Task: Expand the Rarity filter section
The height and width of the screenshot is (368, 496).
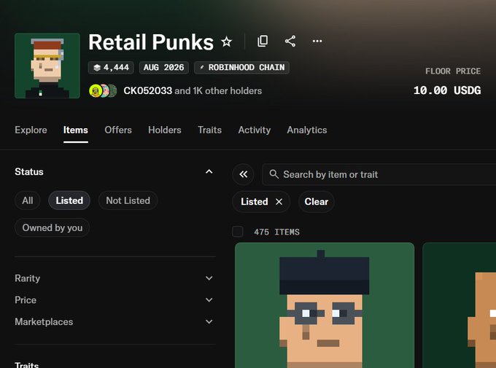Action: coord(115,278)
